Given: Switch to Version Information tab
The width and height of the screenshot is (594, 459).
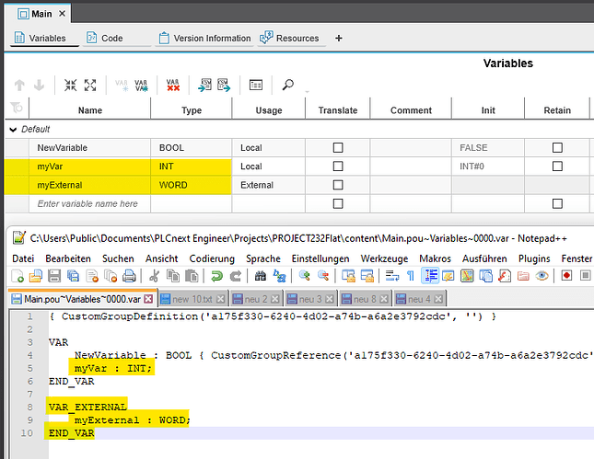Looking at the screenshot, I should pyautogui.click(x=205, y=38).
